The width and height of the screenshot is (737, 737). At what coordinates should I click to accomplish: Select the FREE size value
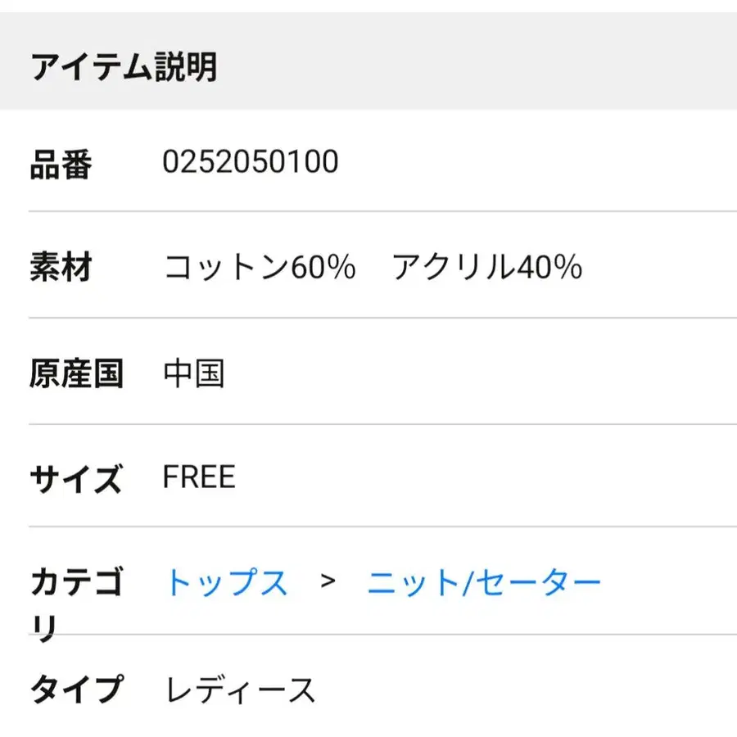tap(199, 477)
